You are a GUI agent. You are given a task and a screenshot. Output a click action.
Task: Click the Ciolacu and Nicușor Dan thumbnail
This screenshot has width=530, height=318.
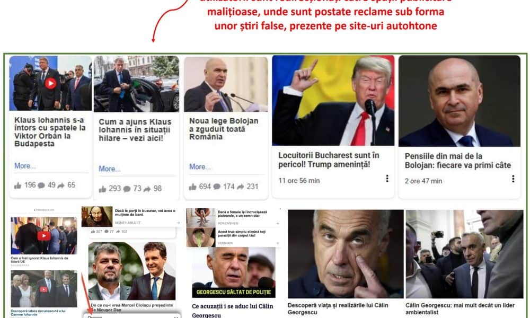click(132, 271)
